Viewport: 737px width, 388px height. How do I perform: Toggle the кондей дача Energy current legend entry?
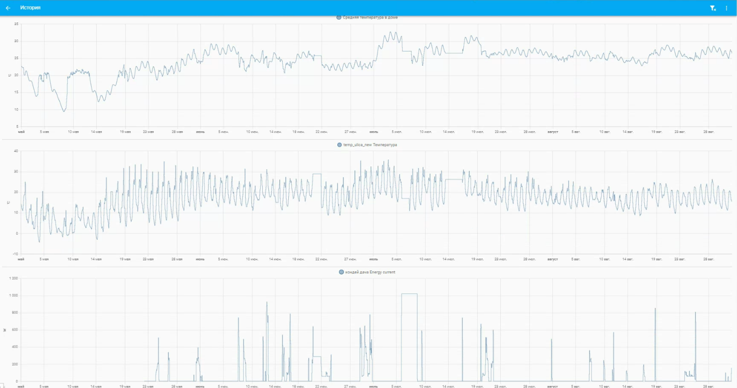point(367,272)
